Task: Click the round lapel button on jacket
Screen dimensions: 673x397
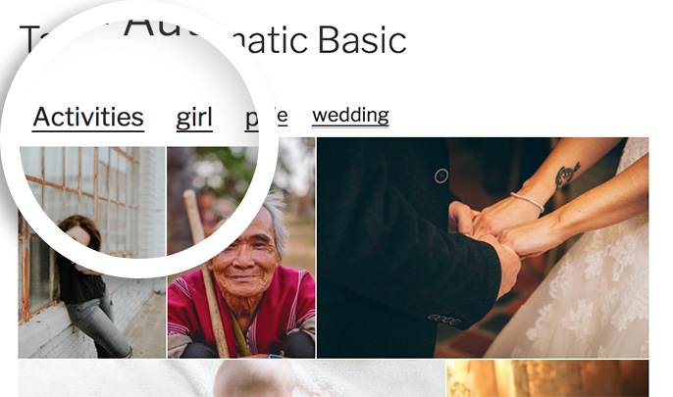Action: pos(441,175)
